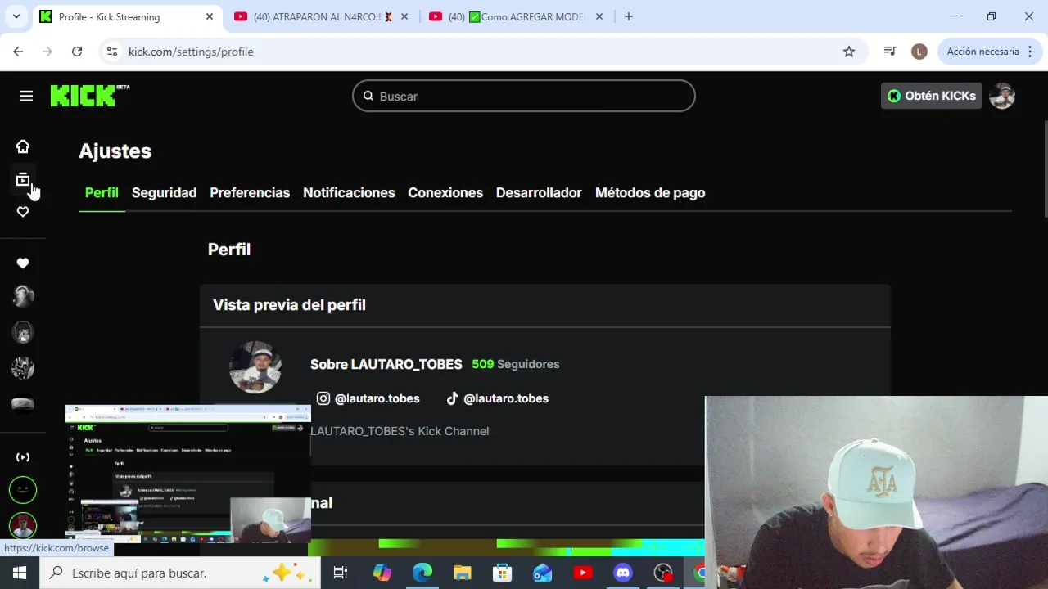Image resolution: width=1048 pixels, height=589 pixels.
Task: Open the Notificaciones tab
Action: pos(349,193)
